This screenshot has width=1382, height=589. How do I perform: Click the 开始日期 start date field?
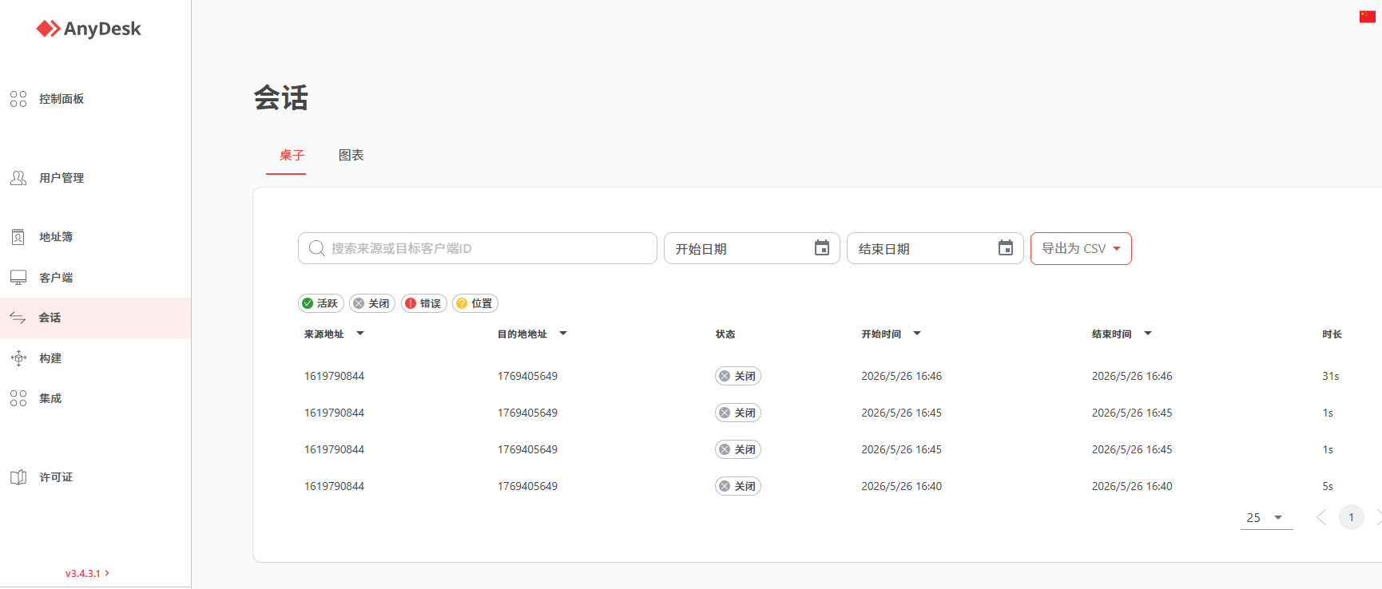point(752,248)
